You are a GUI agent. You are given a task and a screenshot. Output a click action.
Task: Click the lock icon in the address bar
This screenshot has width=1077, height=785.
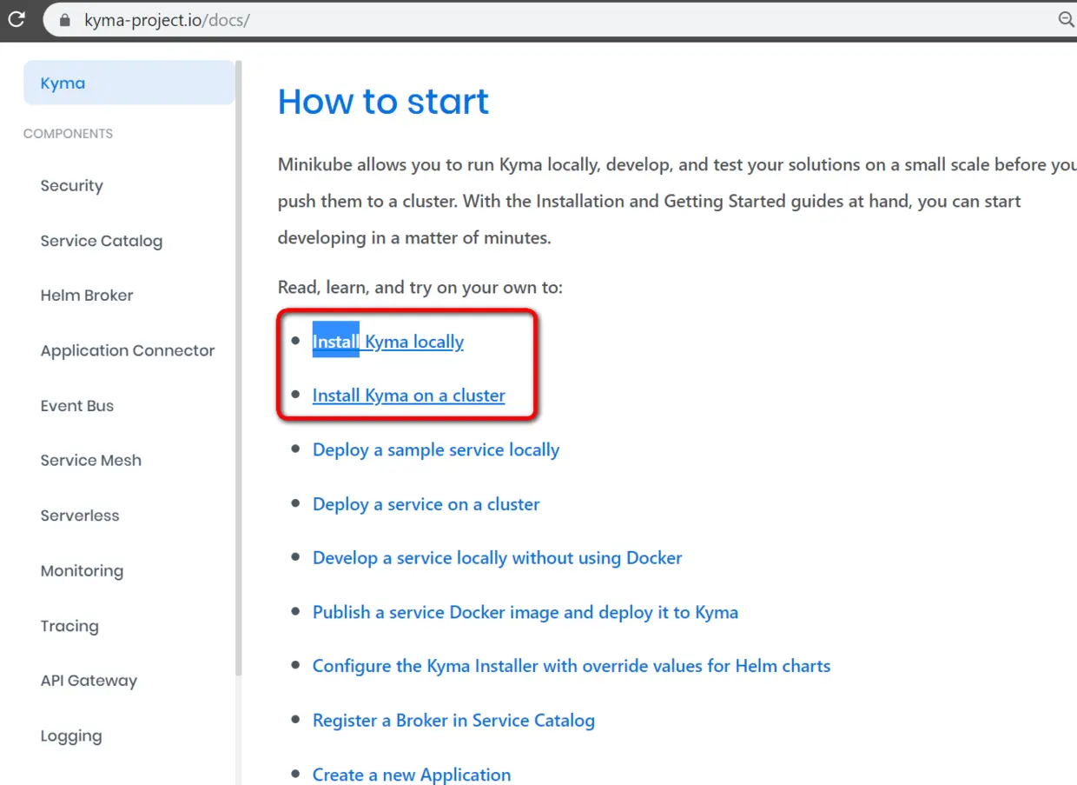63,19
